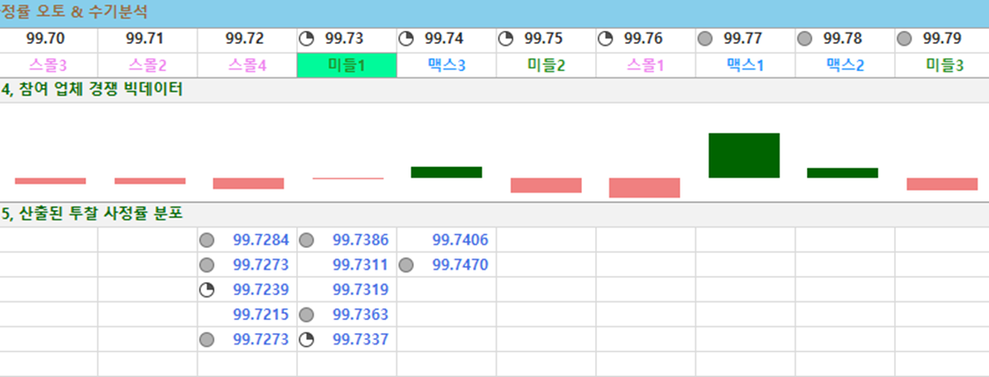This screenshot has width=989, height=377.
Task: Click the 99.7386 rate value
Action: pyautogui.click(x=360, y=240)
